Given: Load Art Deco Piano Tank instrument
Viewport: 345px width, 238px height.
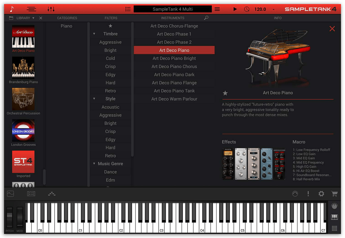Looking at the screenshot, I should (174, 91).
